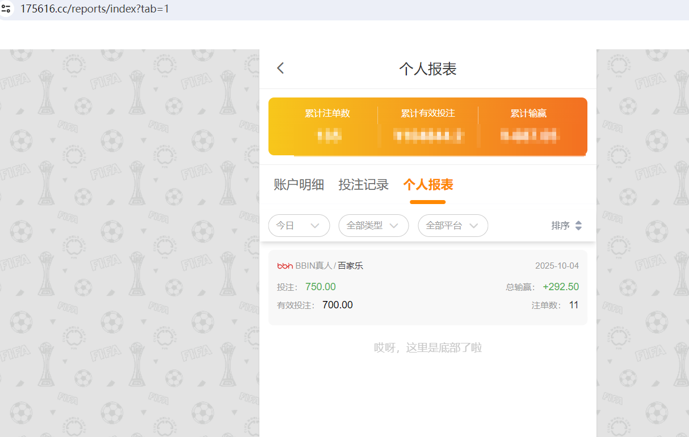The width and height of the screenshot is (689, 437).
Task: Click the 累计有效投注 stat figure
Action: pyautogui.click(x=427, y=113)
